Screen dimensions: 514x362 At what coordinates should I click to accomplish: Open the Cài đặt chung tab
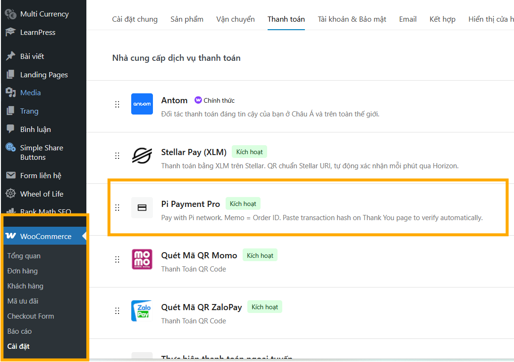pyautogui.click(x=135, y=19)
